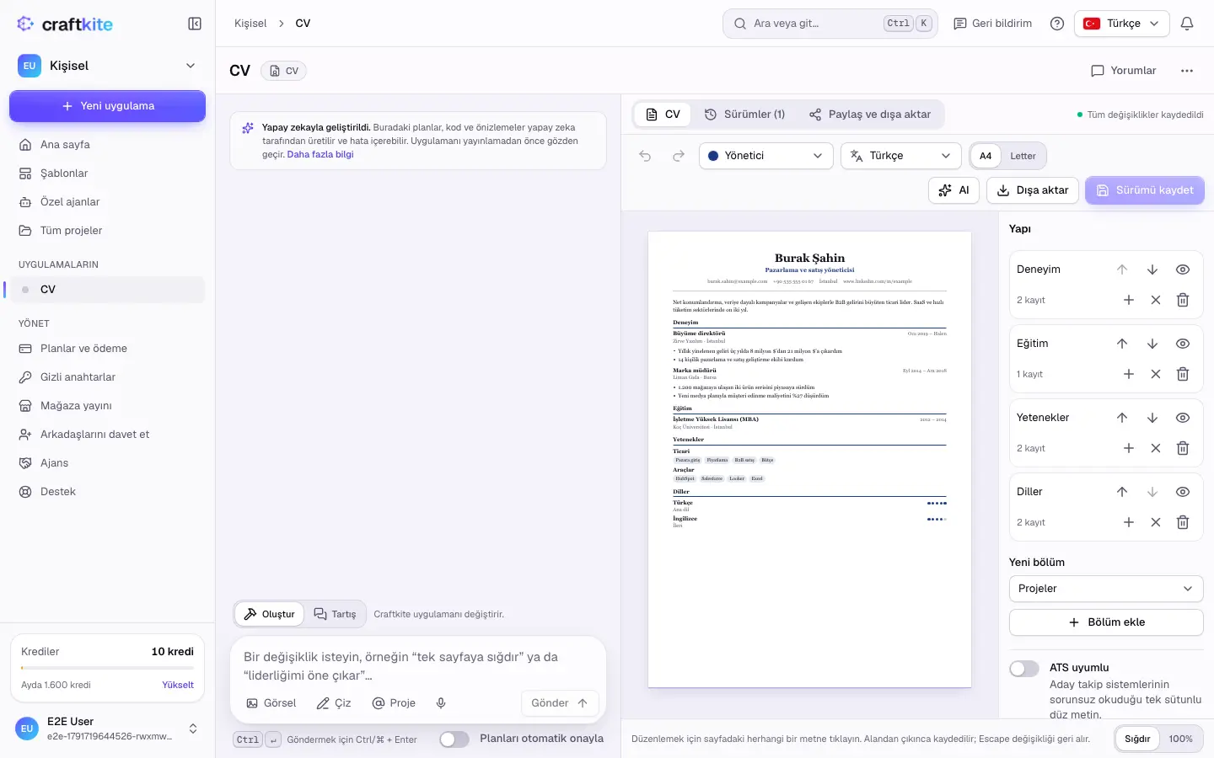Toggle visibility of the Eğitim section
This screenshot has width=1214, height=758.
[x=1183, y=344]
